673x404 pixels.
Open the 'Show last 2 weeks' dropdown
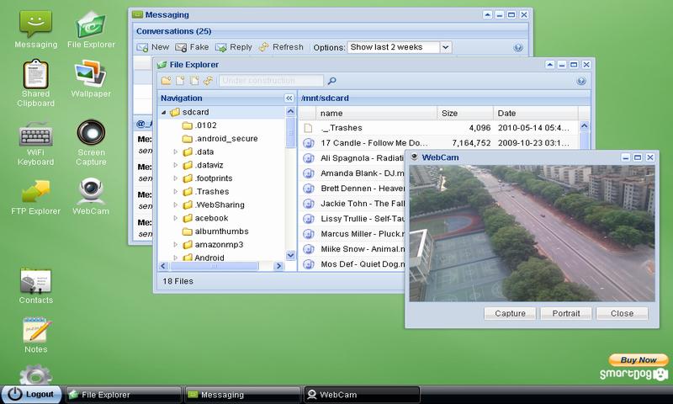tap(445, 47)
